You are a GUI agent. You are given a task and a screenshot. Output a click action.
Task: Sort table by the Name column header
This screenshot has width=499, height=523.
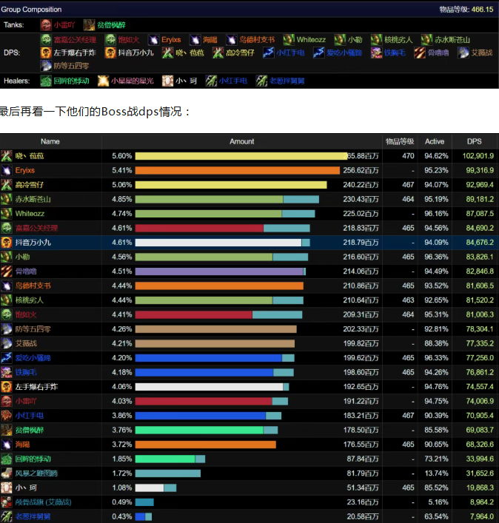tap(50, 141)
